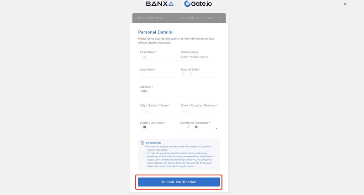The height and width of the screenshot is (195, 364).
Task: Focus the Address input field
Action: [x=179, y=92]
